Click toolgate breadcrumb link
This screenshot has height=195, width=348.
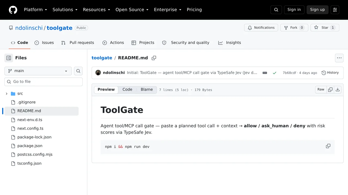pyautogui.click(x=102, y=58)
